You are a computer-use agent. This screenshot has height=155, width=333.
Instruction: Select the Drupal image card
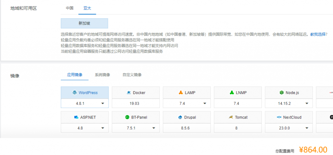click(x=187, y=117)
